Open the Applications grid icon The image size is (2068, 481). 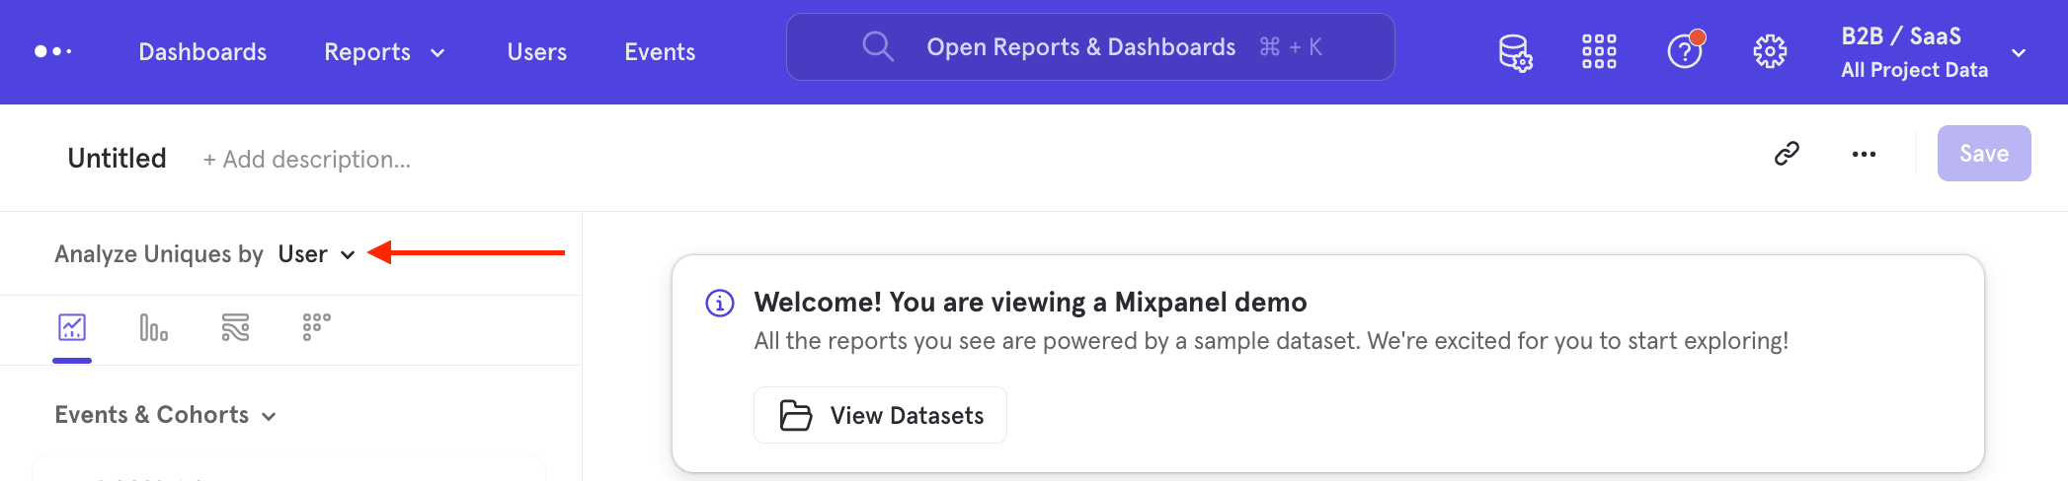coord(1599,51)
